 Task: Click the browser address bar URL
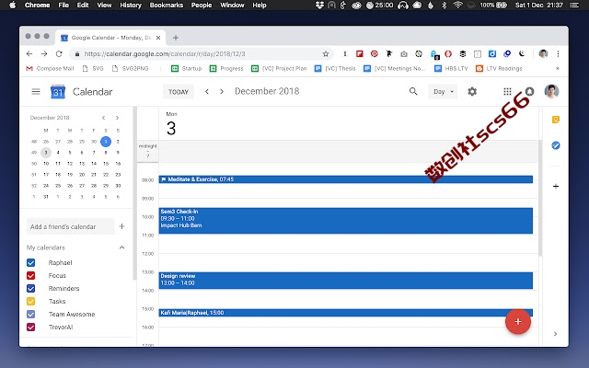click(165, 54)
